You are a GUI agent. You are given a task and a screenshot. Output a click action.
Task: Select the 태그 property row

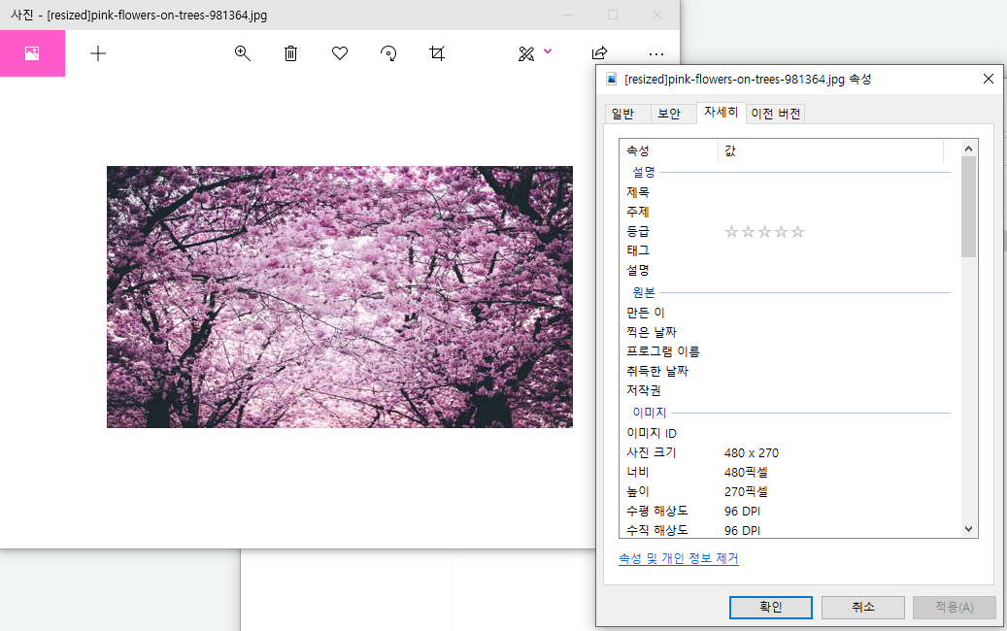(789, 250)
